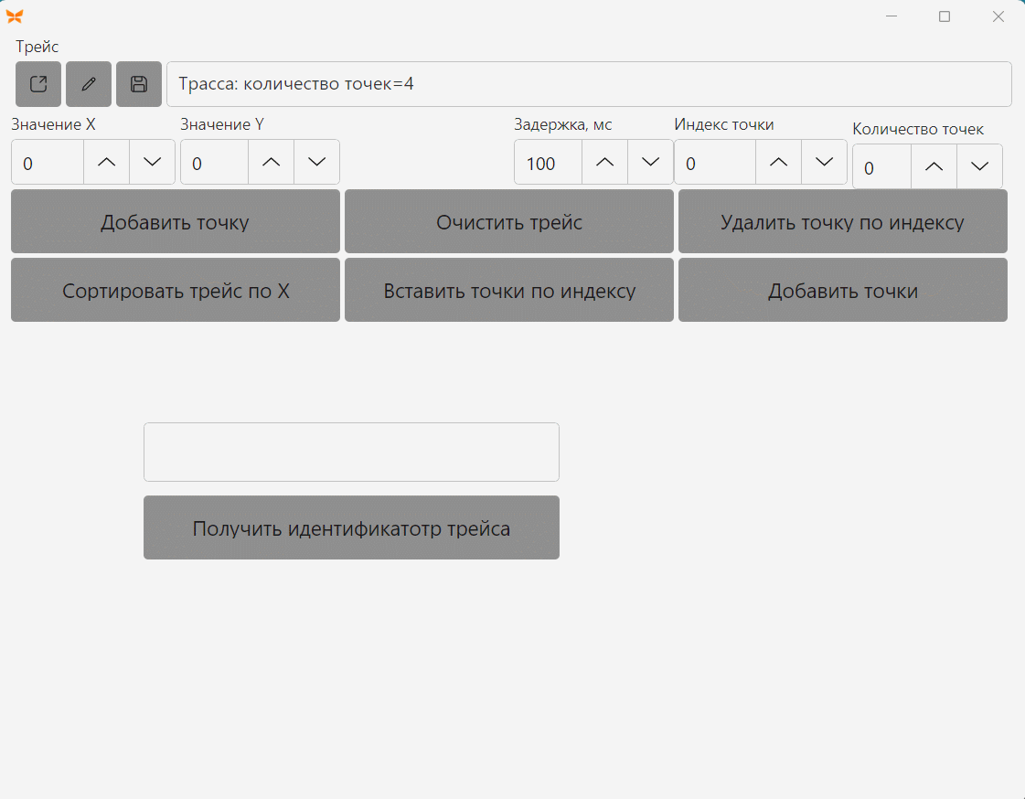Click the Количество точек label

point(918,129)
